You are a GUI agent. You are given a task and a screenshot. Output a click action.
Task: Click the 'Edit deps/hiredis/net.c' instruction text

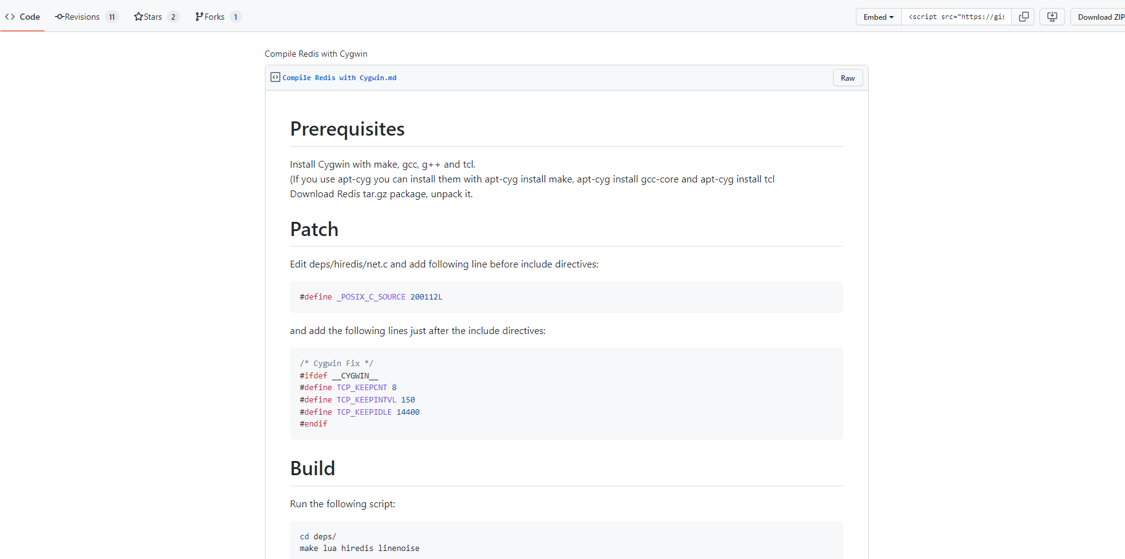pyautogui.click(x=444, y=264)
